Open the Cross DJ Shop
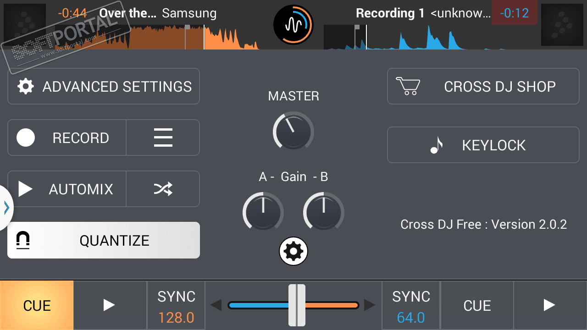Image resolution: width=587 pixels, height=330 pixels. point(483,87)
